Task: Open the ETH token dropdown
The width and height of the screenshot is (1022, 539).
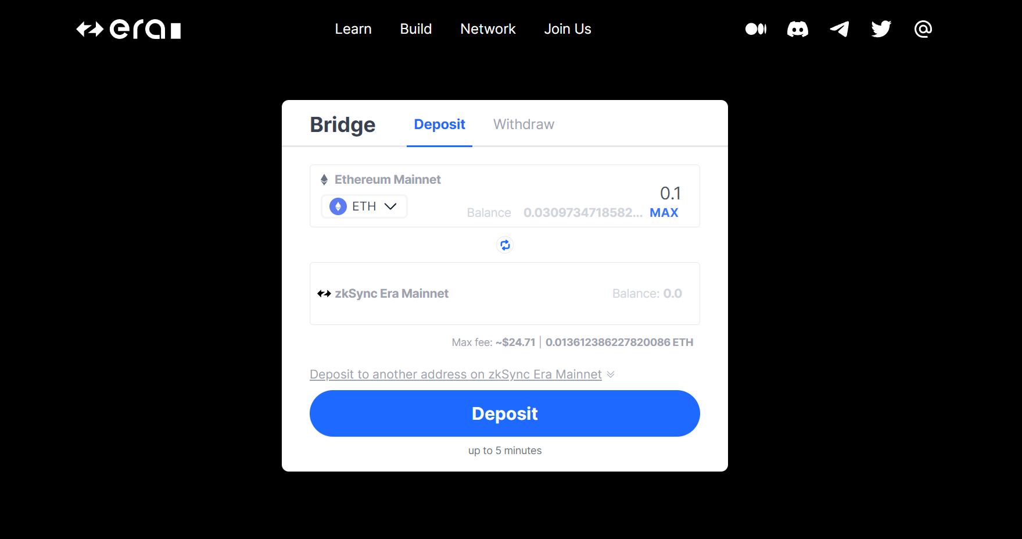Action: pos(364,206)
